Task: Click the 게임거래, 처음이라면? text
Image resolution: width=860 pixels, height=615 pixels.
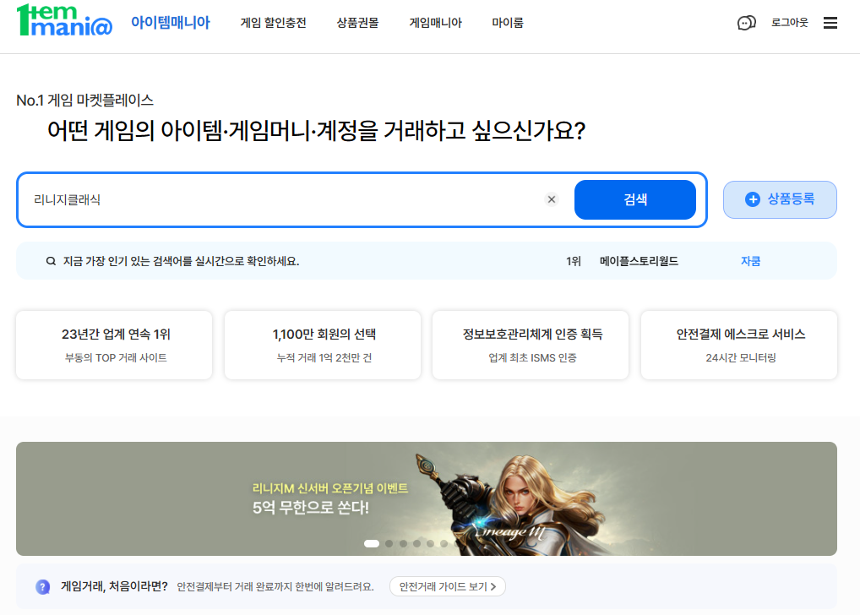Action: click(114, 586)
